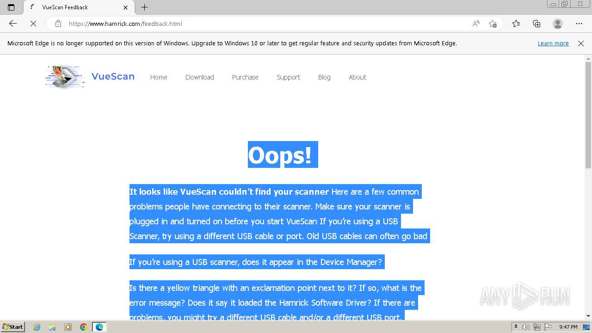Screen dimensions: 592x333
Task: Stop loading the page
Action: [x=33, y=24]
